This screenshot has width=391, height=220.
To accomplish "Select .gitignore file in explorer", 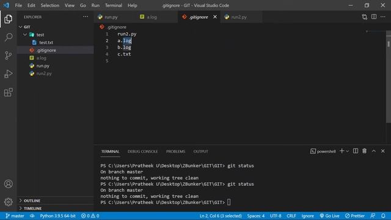I will (56, 50).
